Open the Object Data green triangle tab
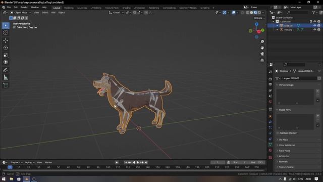 click(x=271, y=145)
